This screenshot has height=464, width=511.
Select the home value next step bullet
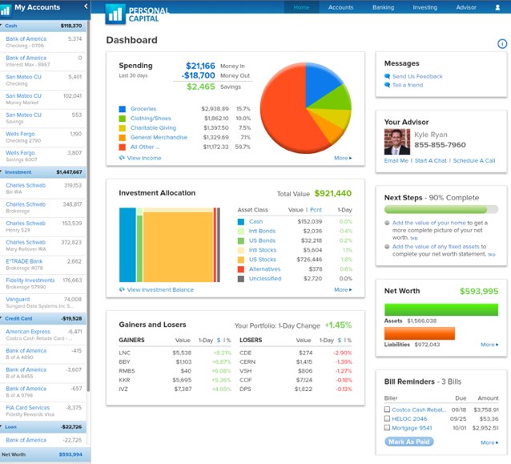pos(387,223)
